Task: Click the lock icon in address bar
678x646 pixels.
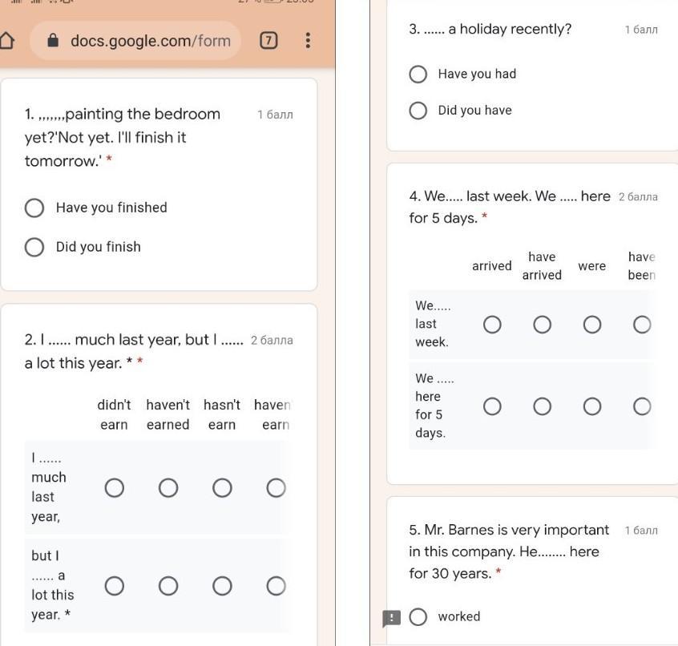Action: coord(53,41)
